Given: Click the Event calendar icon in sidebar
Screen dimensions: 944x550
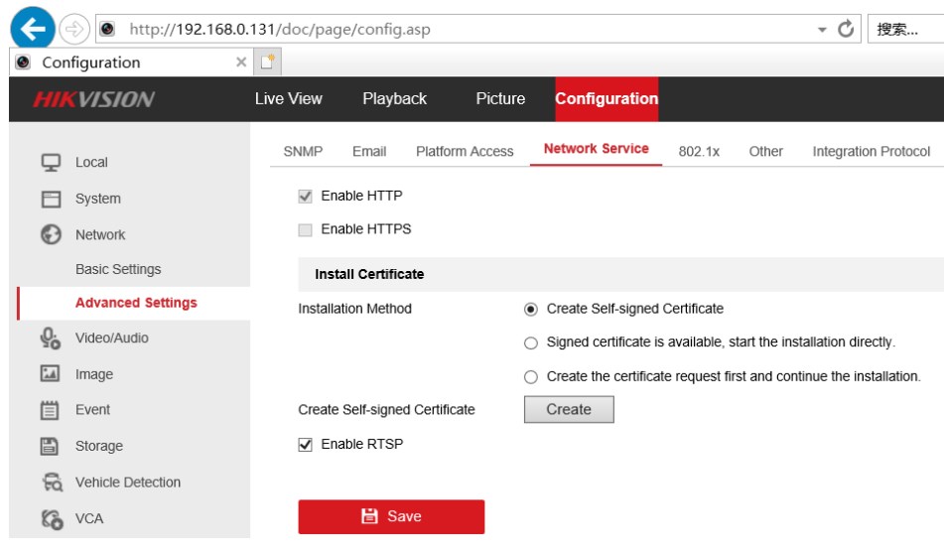Looking at the screenshot, I should coord(51,410).
